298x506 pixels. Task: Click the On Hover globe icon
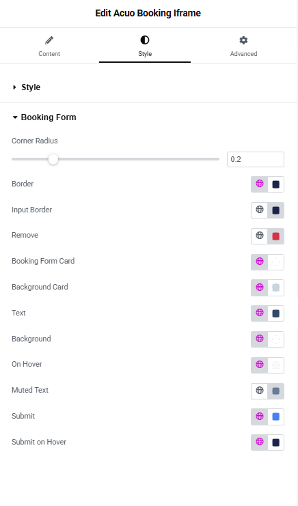point(260,365)
